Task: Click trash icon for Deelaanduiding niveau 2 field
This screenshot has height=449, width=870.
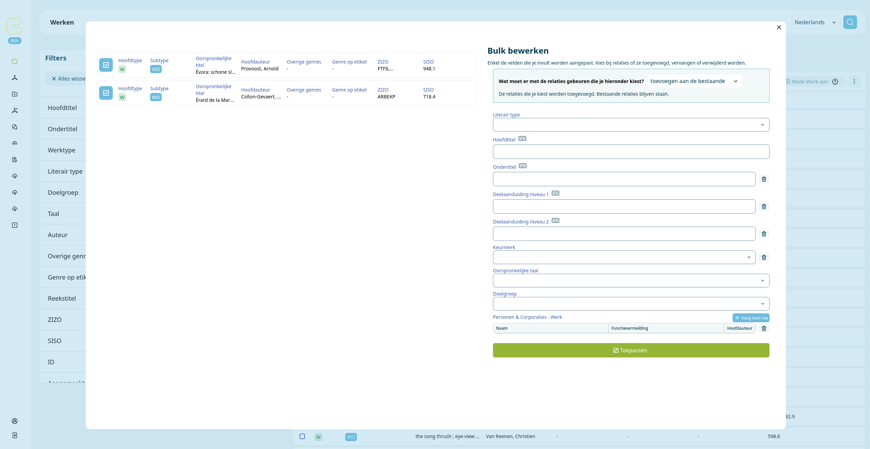Action: click(x=764, y=234)
